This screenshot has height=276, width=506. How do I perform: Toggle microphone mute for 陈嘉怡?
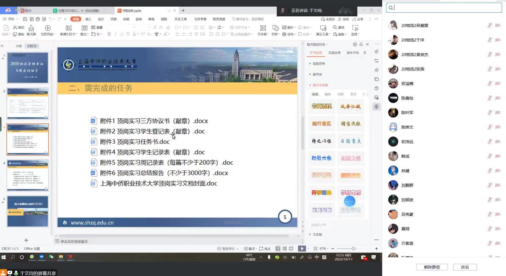point(490,98)
